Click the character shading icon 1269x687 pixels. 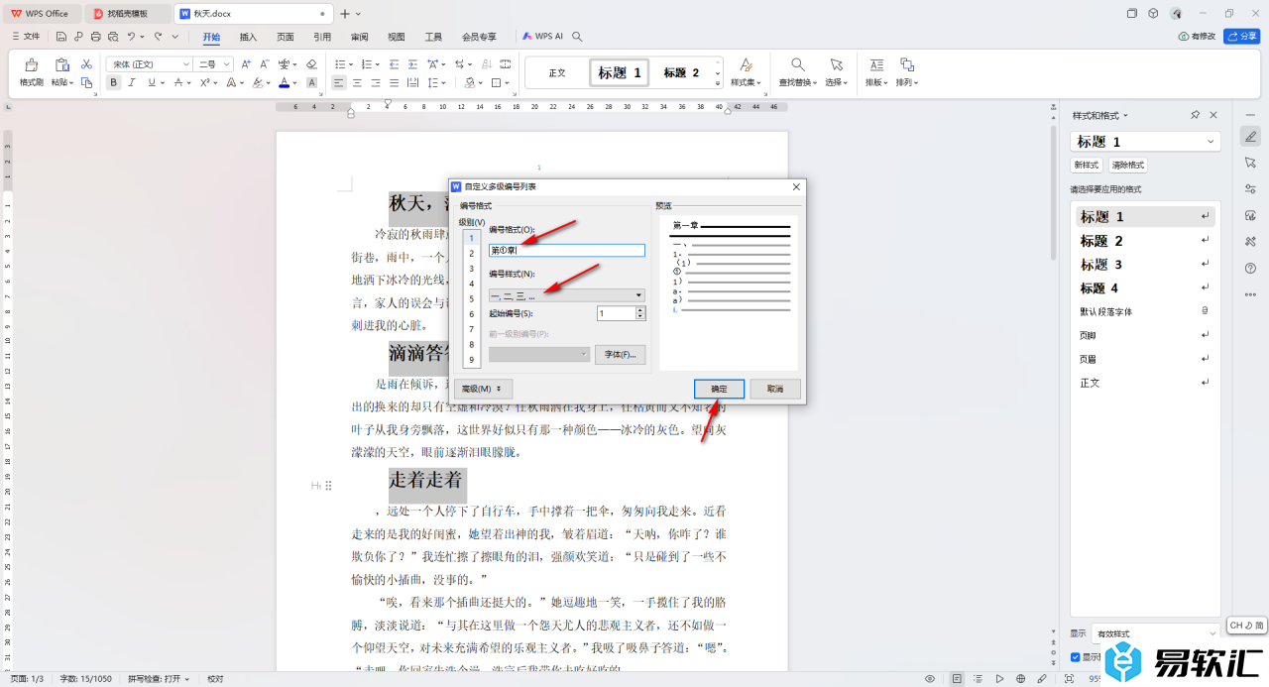tap(311, 83)
